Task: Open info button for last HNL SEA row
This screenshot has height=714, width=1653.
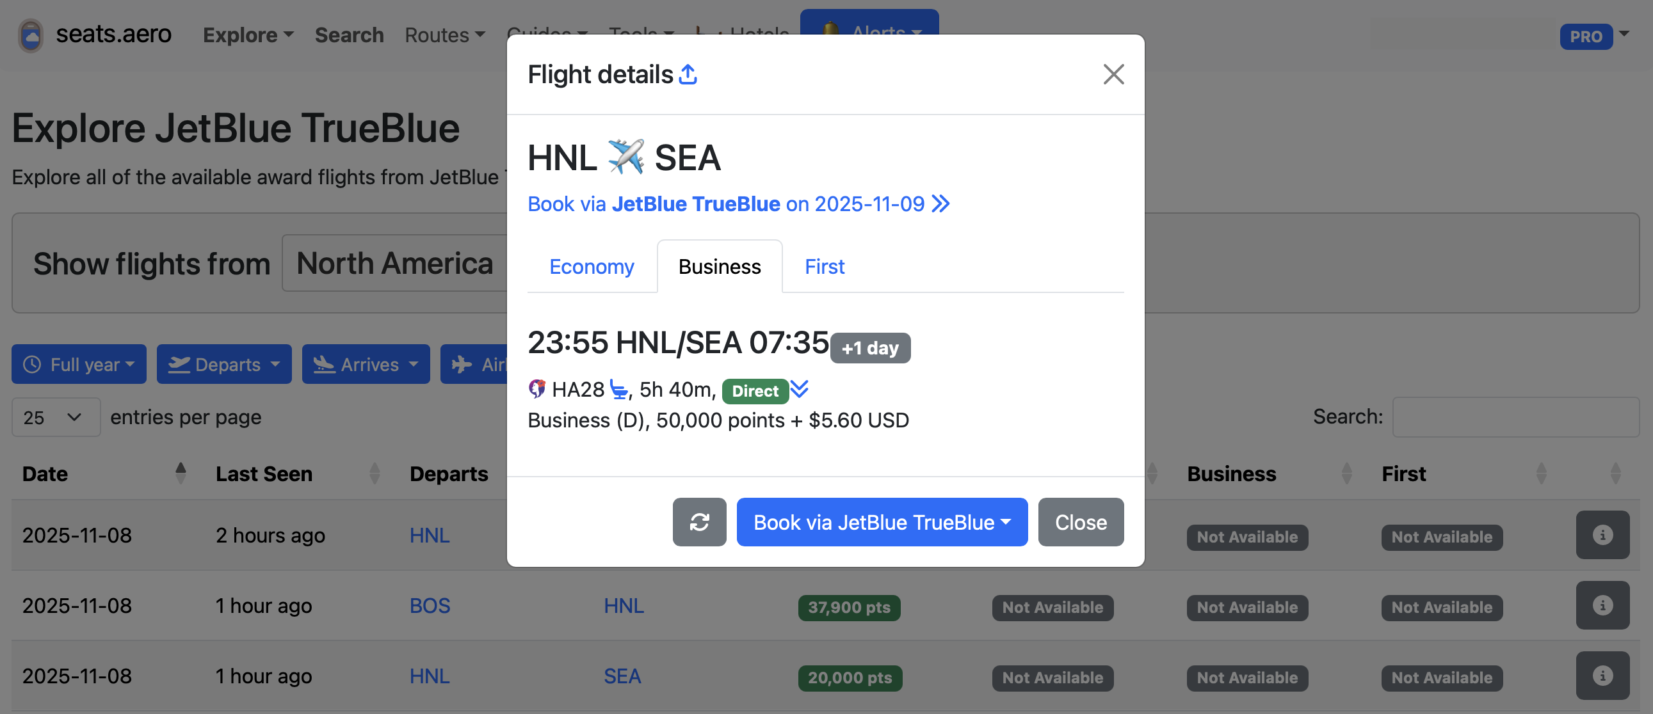Action: 1602,676
